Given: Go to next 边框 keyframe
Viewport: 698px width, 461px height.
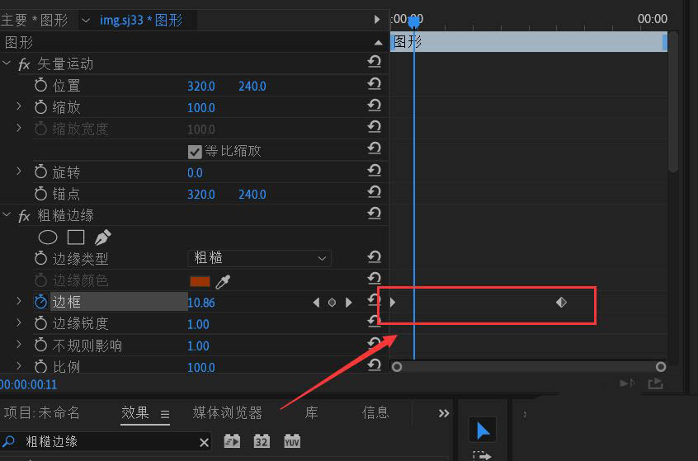Looking at the screenshot, I should click(348, 303).
